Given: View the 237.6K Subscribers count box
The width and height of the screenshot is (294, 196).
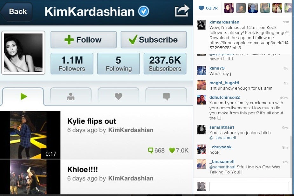Looking at the screenshot, I should pyautogui.click(x=165, y=64).
